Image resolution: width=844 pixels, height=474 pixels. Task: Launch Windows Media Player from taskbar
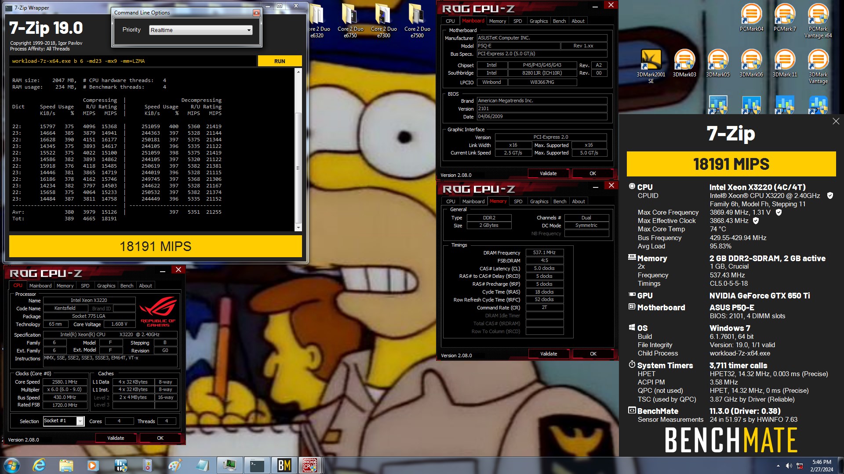pyautogui.click(x=93, y=465)
